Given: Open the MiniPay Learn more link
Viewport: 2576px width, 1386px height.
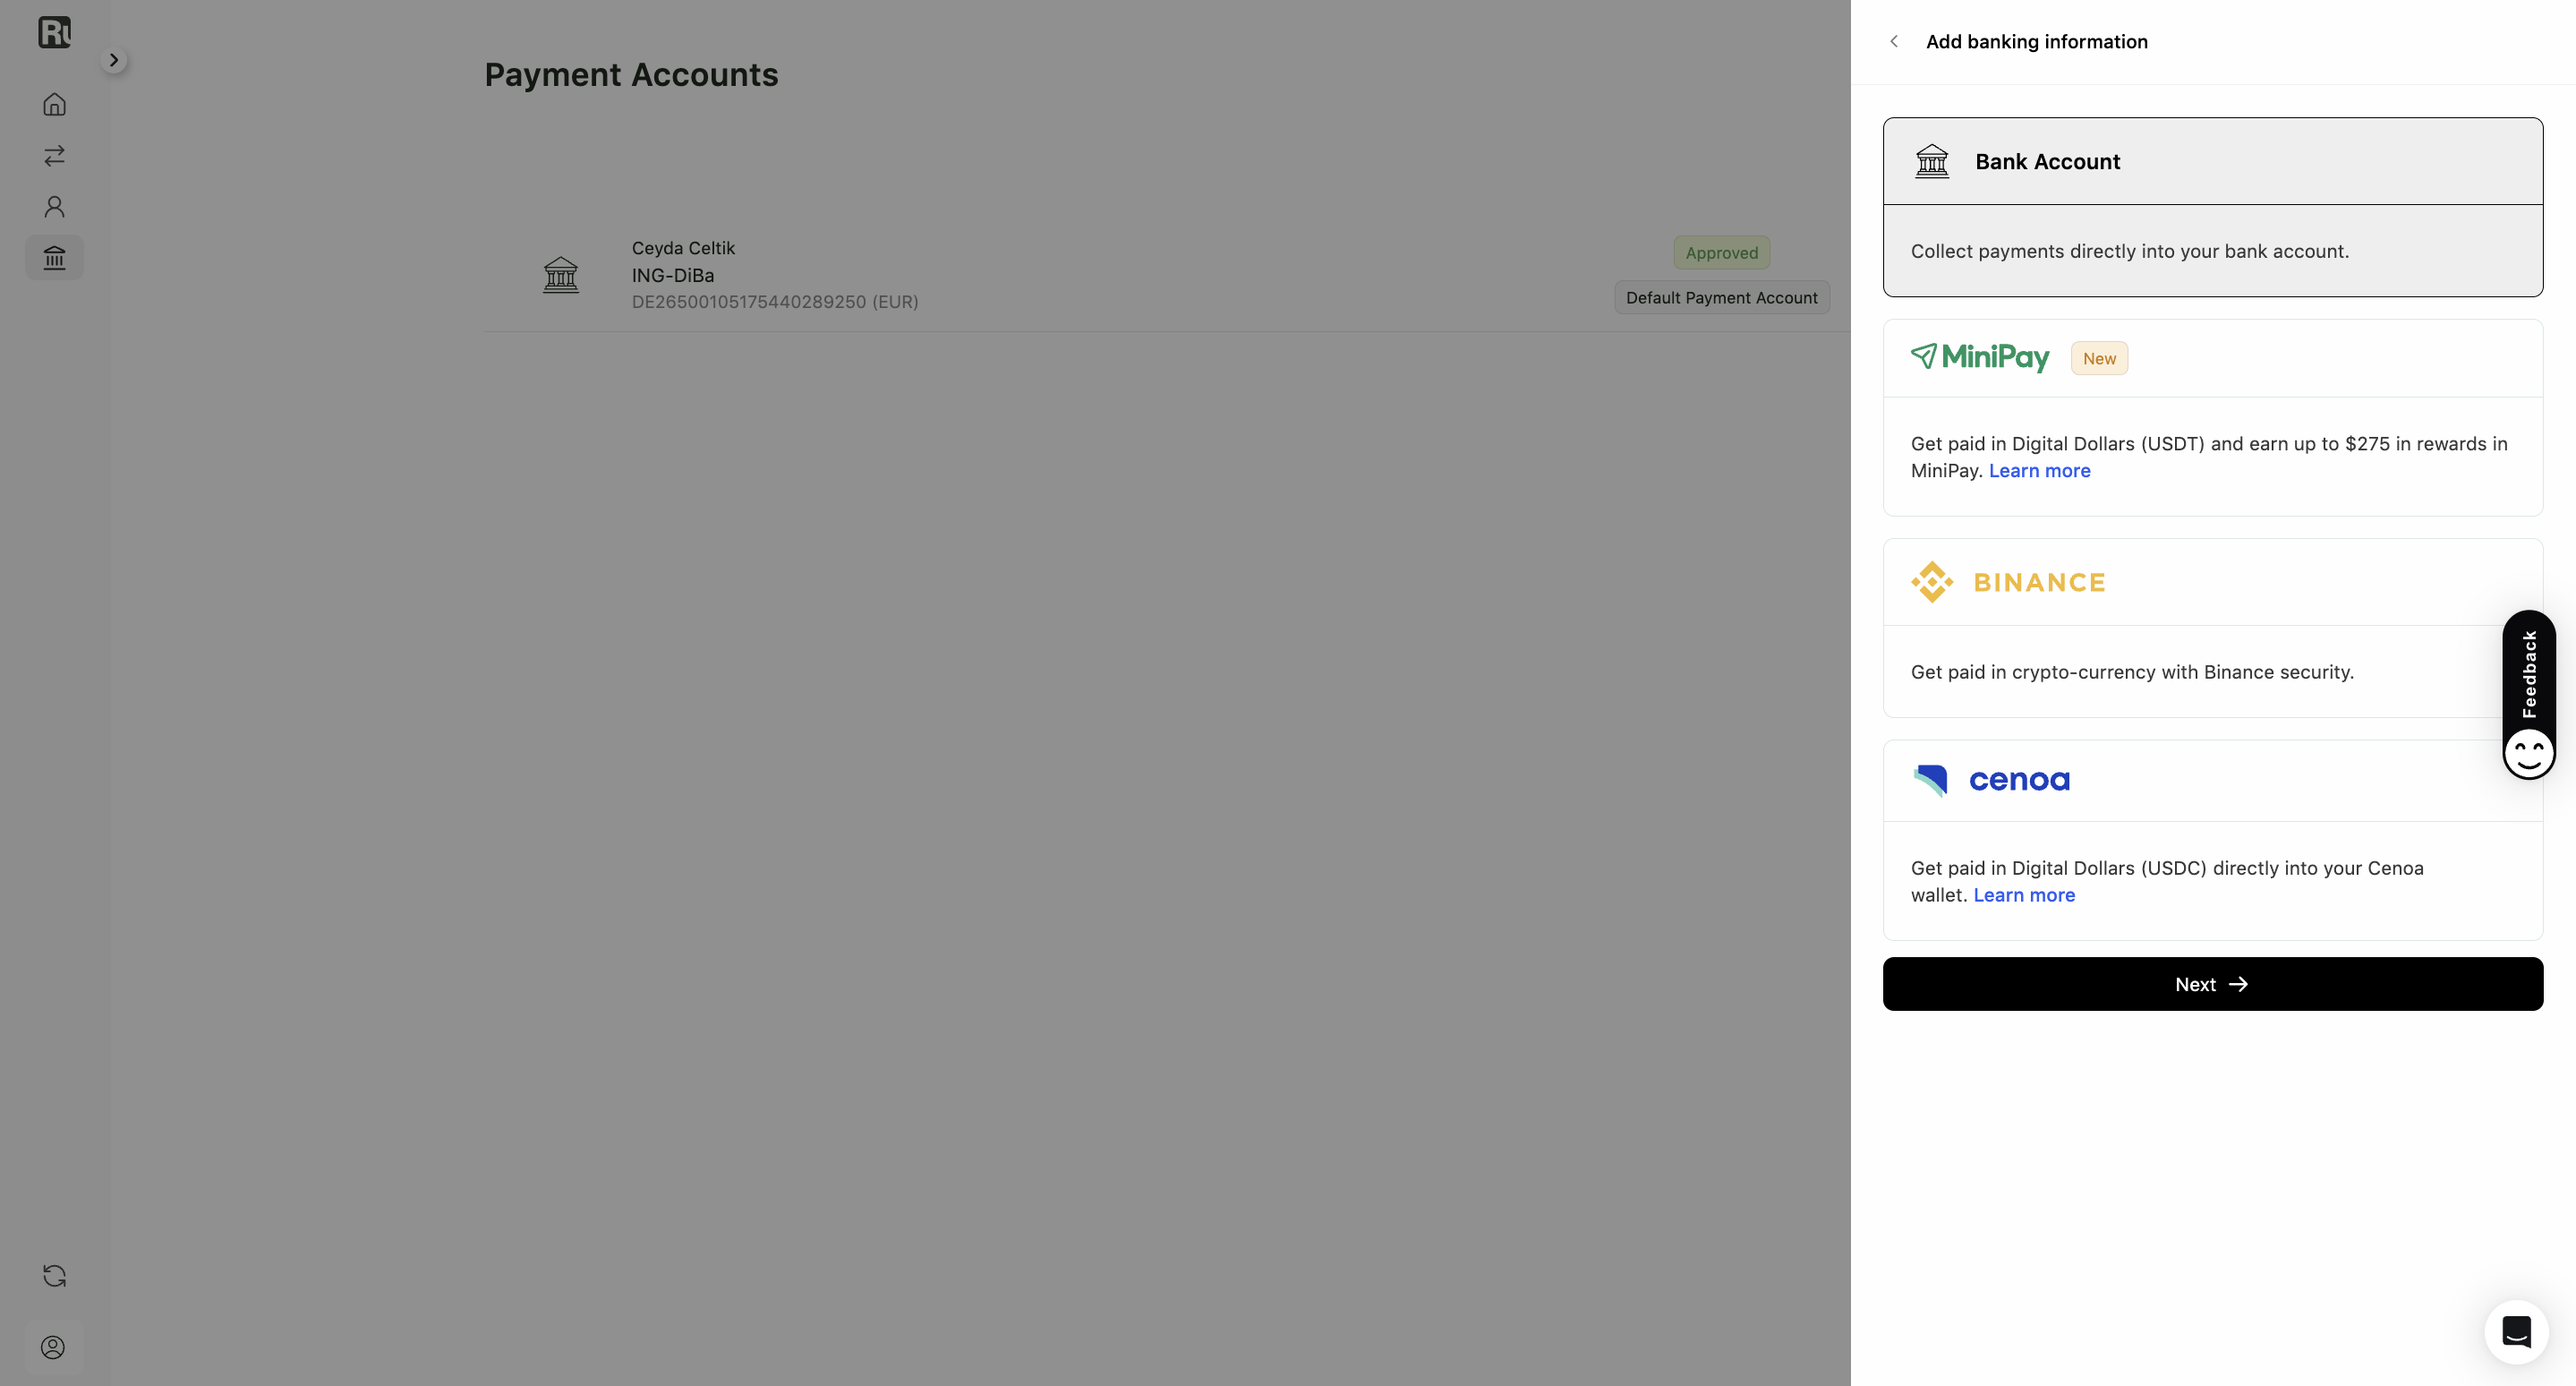Looking at the screenshot, I should [2039, 471].
